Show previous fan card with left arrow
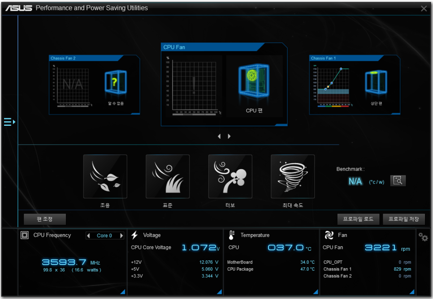The image size is (433, 299). pos(219,136)
